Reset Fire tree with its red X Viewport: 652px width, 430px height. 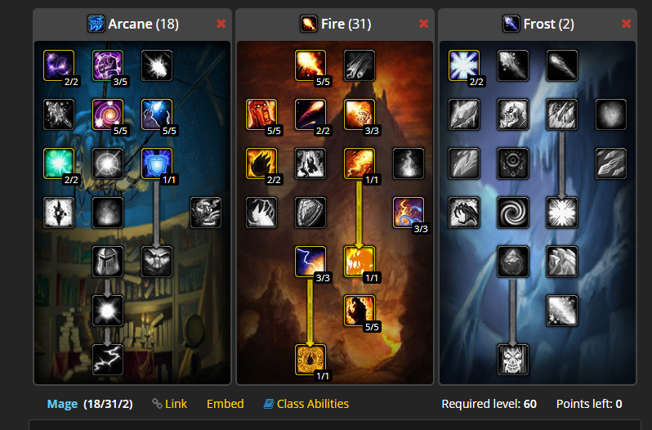(x=424, y=24)
